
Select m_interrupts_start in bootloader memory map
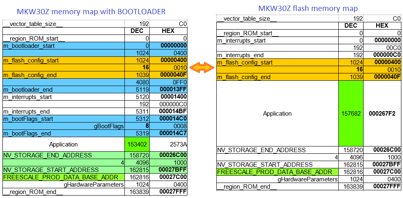pyautogui.click(x=28, y=97)
